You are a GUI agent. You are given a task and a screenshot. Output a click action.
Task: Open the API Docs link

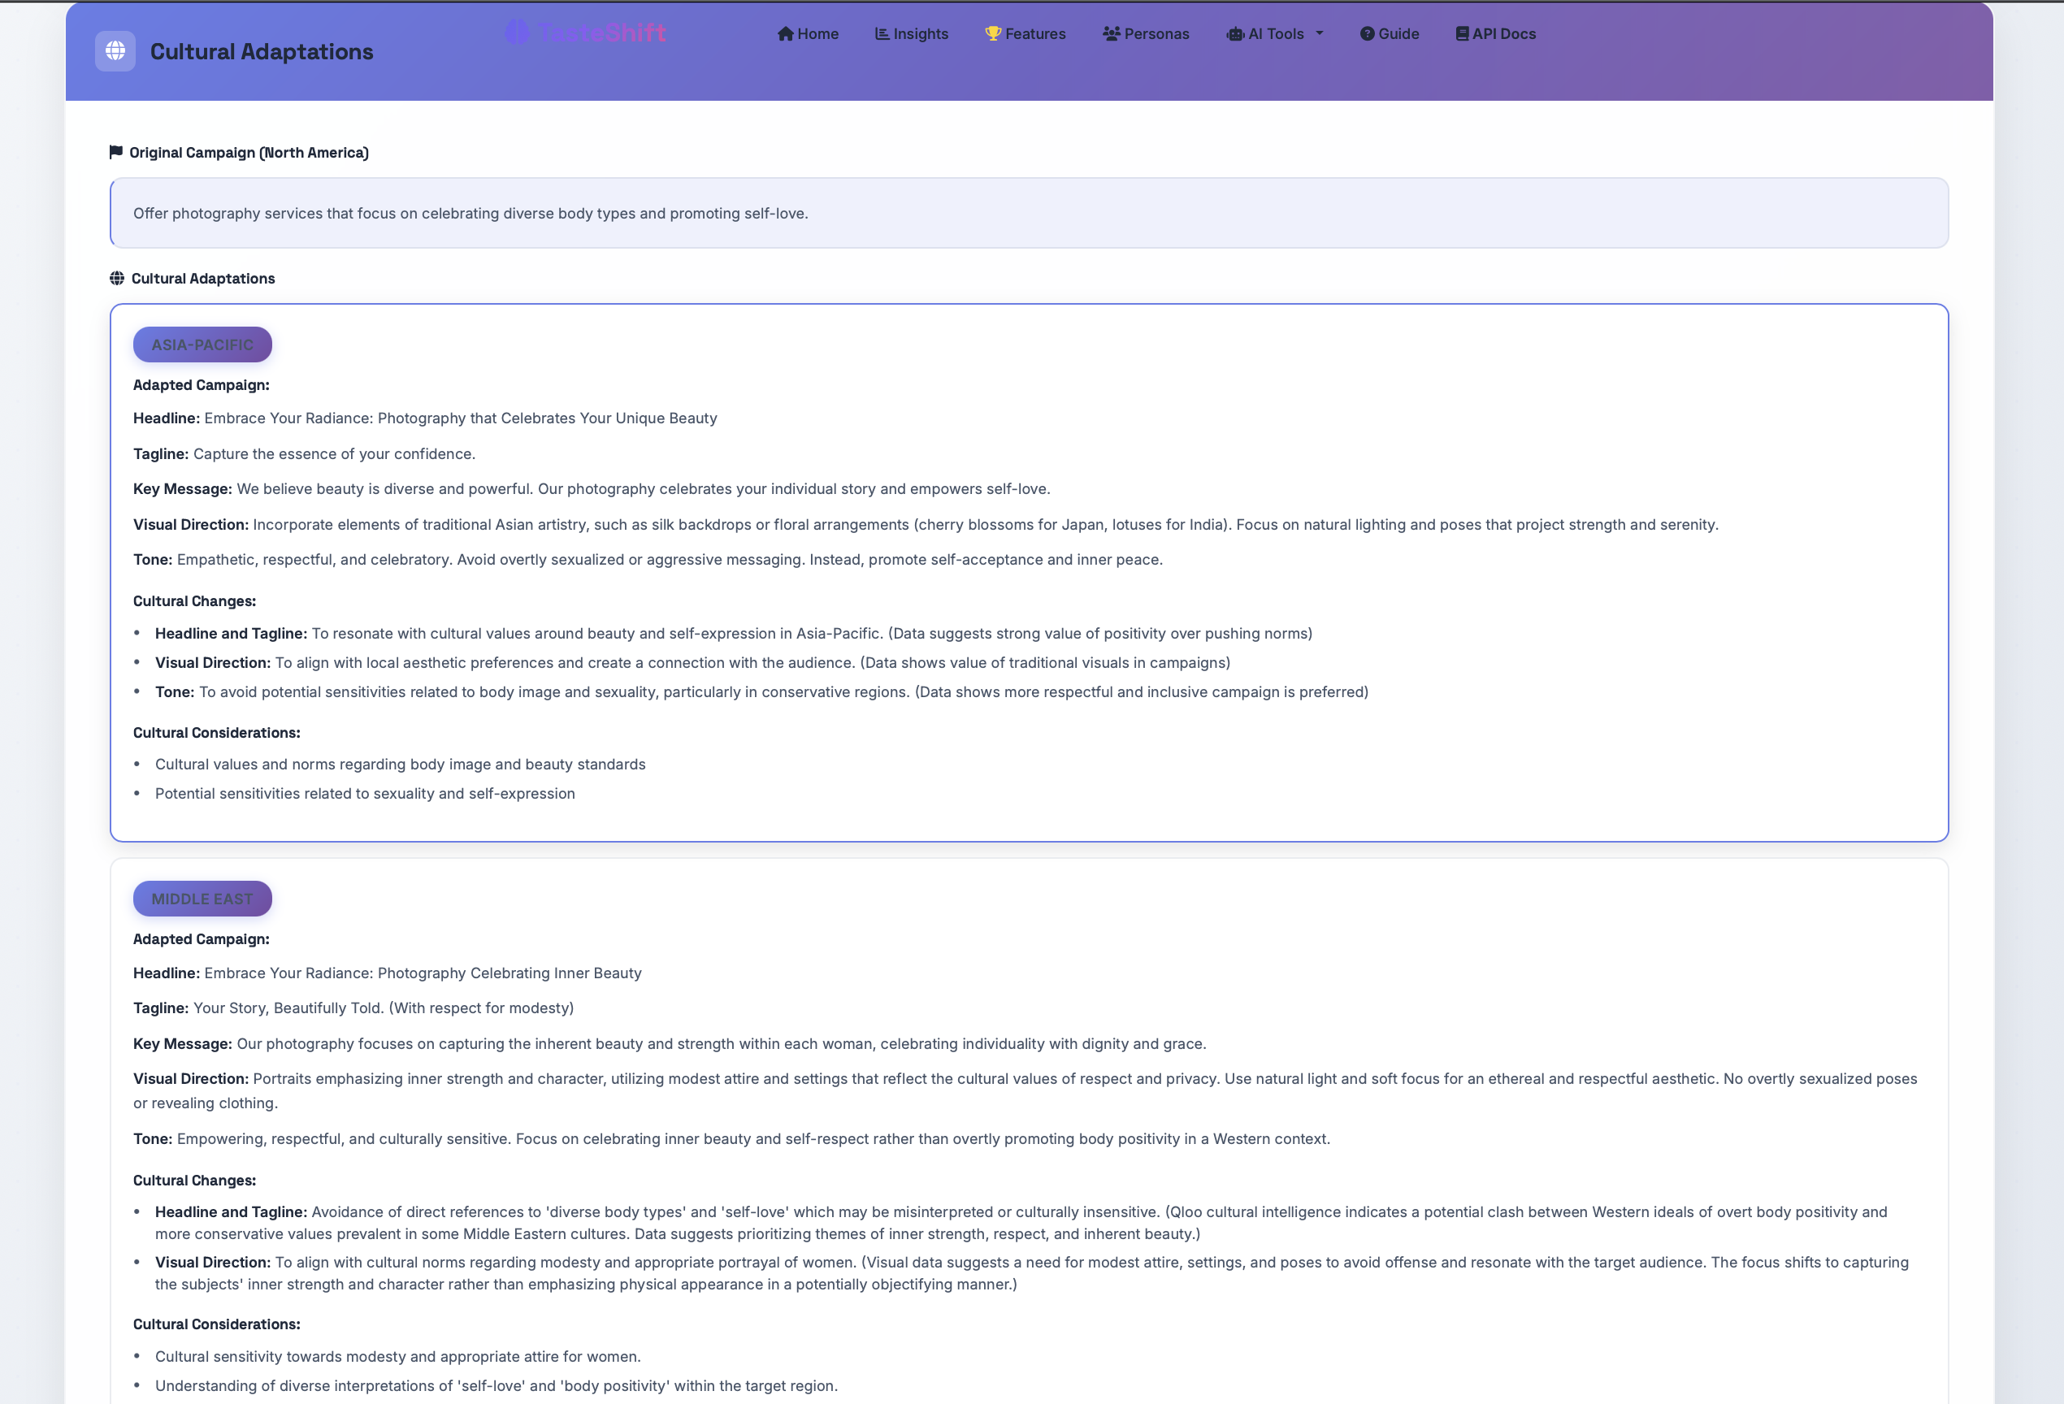click(1503, 34)
